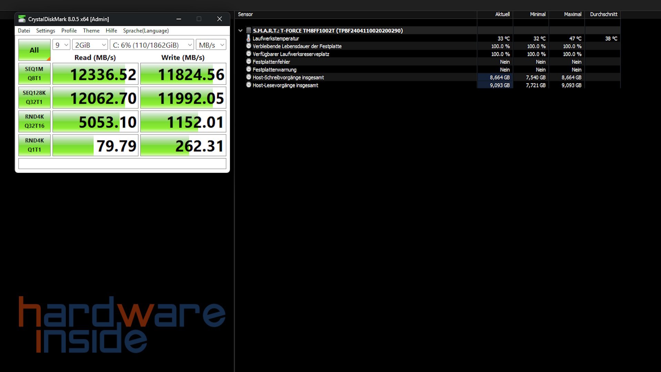Collapse the S.M.A.R.T. T-FORCE sensor group
661x372 pixels.
240,30
